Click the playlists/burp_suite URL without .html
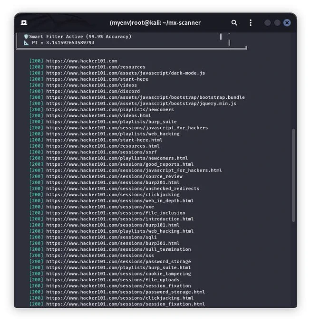 111,122
